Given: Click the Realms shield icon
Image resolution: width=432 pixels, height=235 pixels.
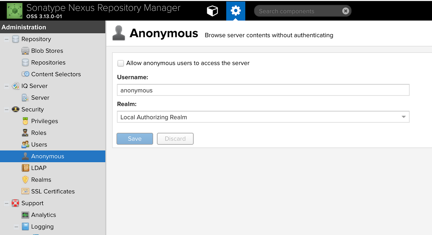Looking at the screenshot, I should coord(25,180).
